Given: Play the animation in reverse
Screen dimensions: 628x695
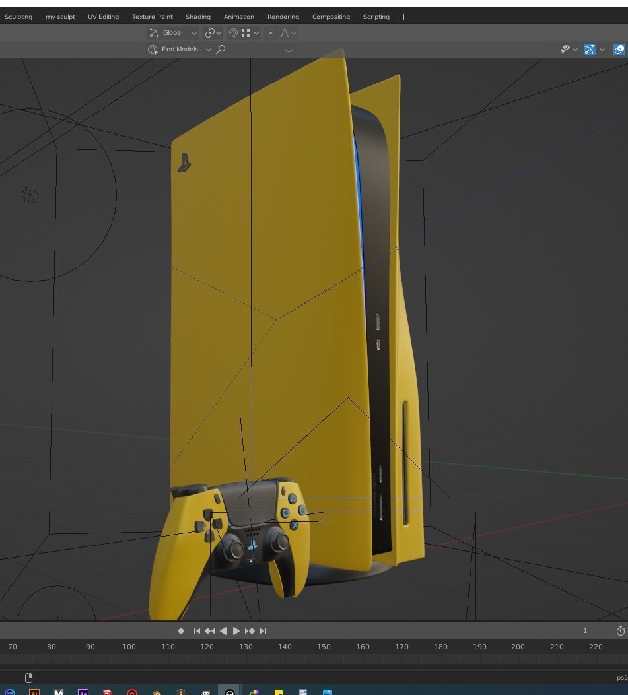Looking at the screenshot, I should tap(223, 631).
